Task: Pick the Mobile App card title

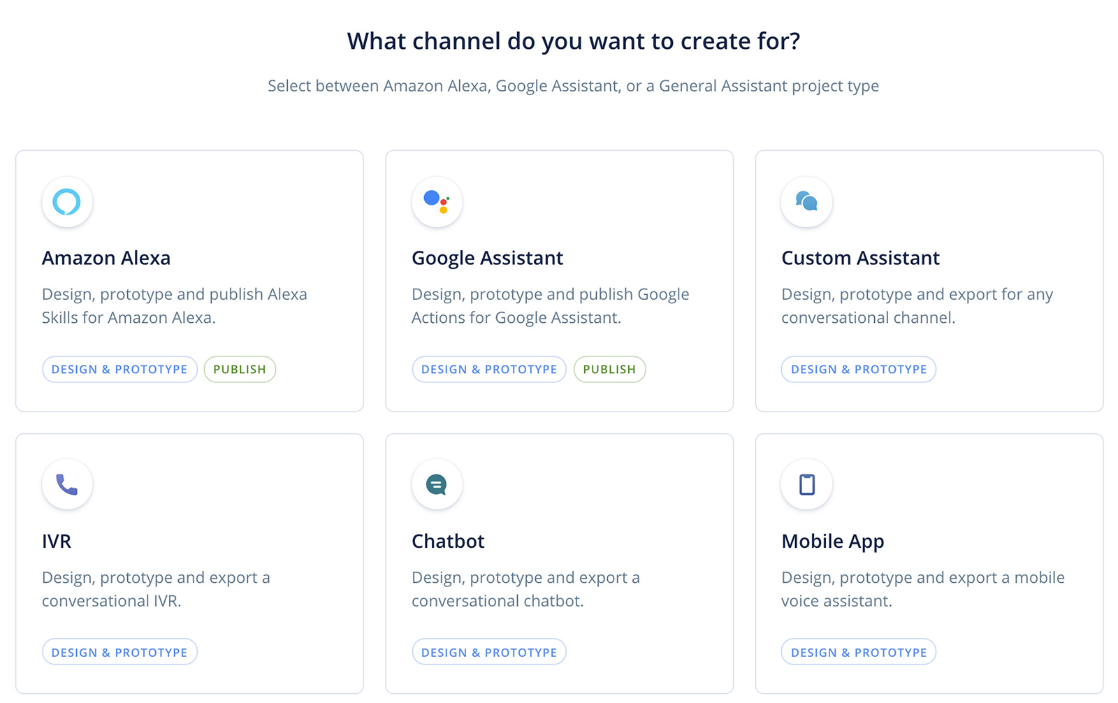Action: 833,542
